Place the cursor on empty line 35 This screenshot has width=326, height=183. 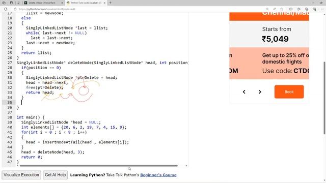102,102
